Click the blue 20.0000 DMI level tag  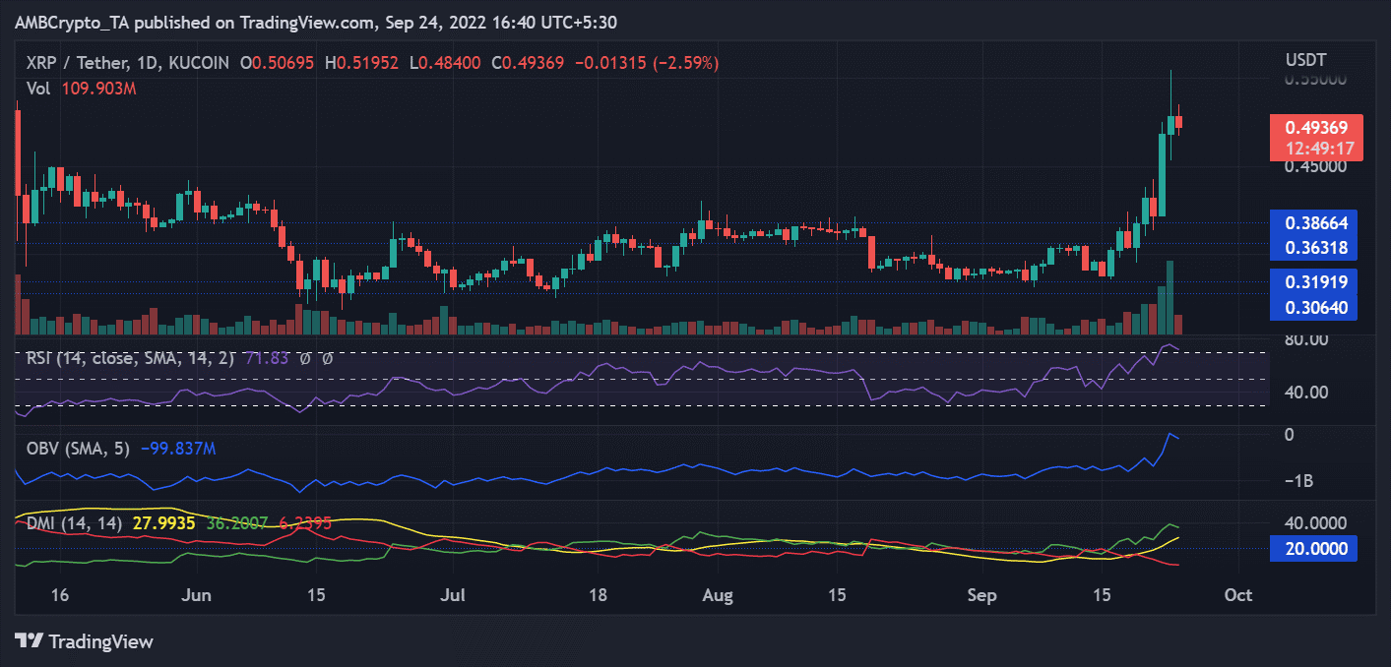coord(1313,548)
